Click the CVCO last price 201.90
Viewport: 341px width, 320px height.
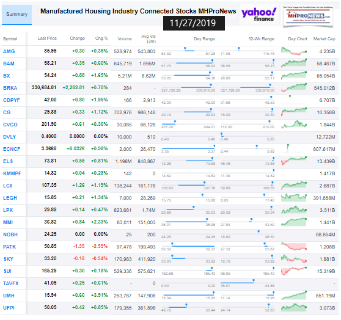click(x=49, y=125)
